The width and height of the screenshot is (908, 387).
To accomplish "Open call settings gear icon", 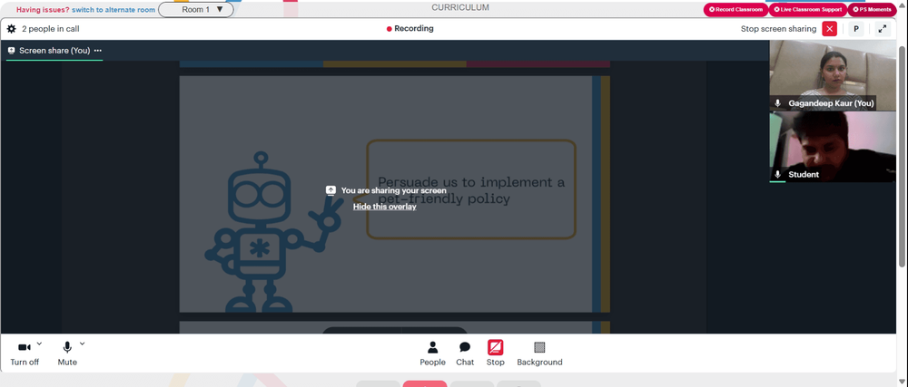I will [11, 29].
